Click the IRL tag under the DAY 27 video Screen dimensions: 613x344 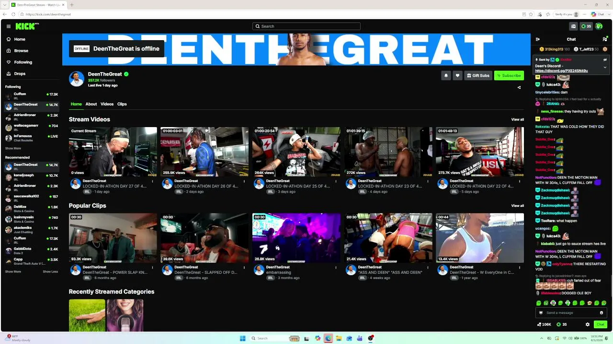[x=87, y=192]
